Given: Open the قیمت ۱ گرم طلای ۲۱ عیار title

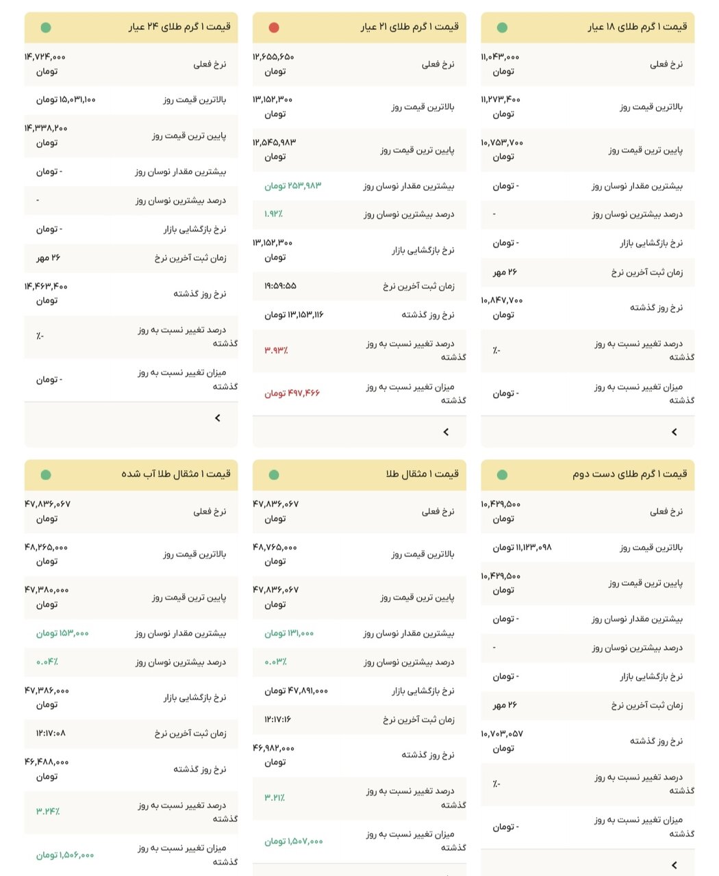Looking at the screenshot, I should [x=409, y=27].
